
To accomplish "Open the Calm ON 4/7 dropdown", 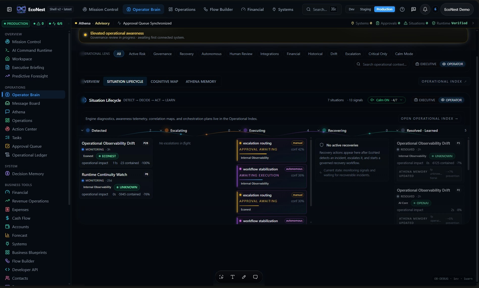I will click(387, 100).
